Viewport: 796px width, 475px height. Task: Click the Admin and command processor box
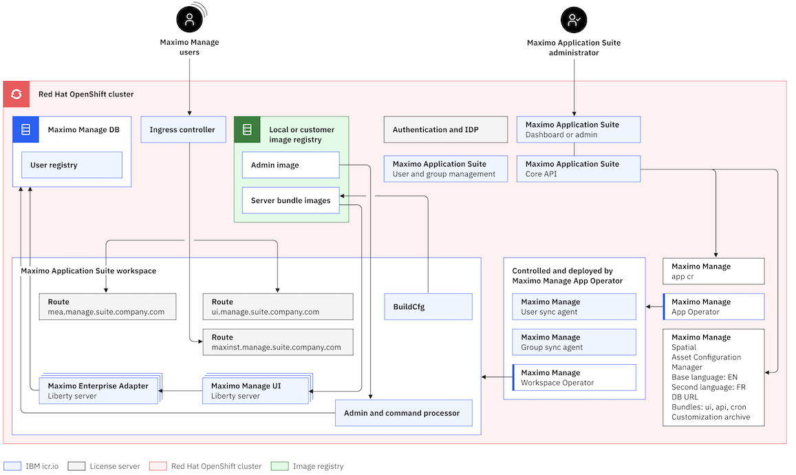pyautogui.click(x=404, y=413)
